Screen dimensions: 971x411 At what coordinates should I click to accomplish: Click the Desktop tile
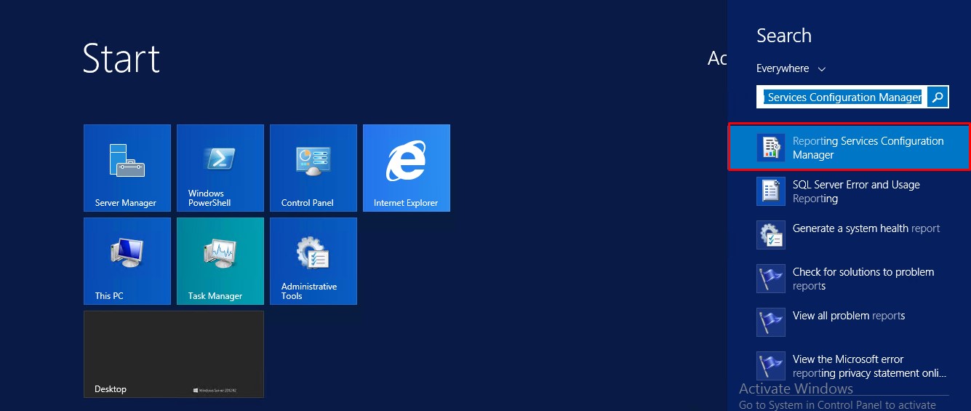(173, 354)
